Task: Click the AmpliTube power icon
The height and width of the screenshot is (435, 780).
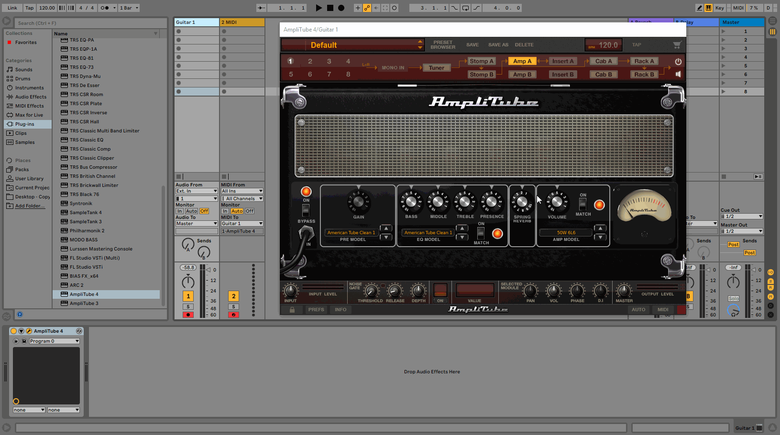Action: click(678, 61)
